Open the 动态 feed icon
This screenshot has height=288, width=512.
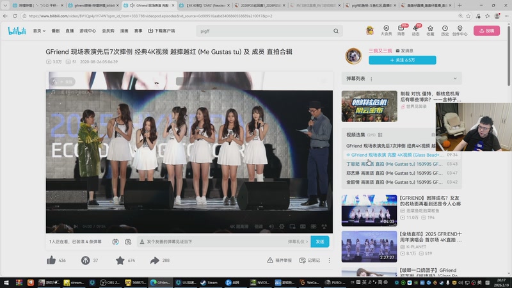click(415, 30)
